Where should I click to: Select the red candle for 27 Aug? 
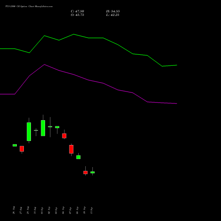point(22,149)
